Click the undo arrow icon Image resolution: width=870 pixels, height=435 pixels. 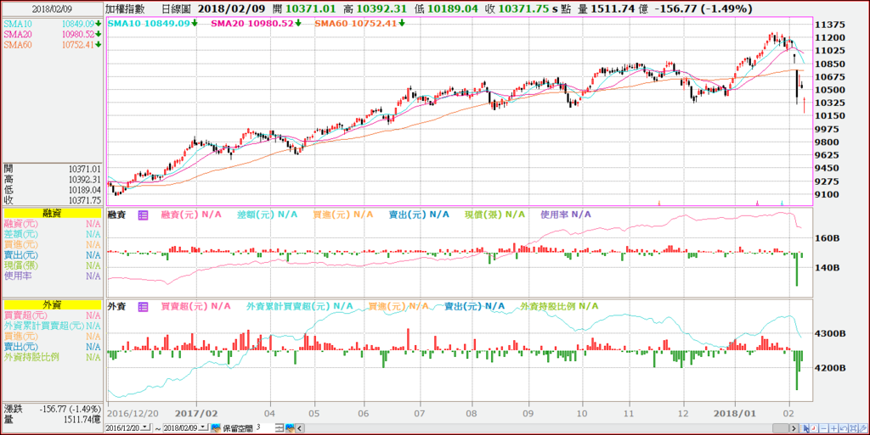point(844,428)
